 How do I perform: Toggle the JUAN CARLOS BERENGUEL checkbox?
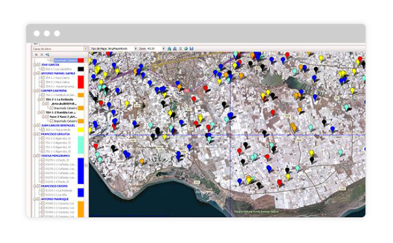(39, 125)
